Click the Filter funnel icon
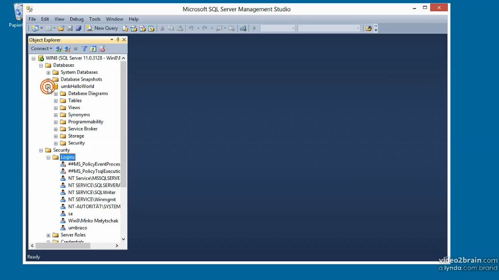Viewport: 499px width, 280px height. click(x=84, y=49)
